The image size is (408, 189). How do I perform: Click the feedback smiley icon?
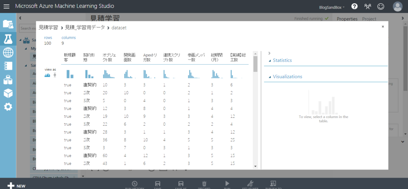coord(381,7)
